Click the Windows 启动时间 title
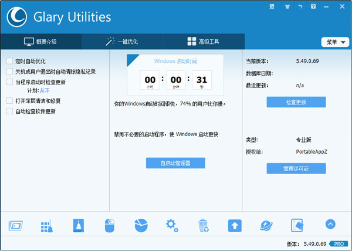 (175, 61)
